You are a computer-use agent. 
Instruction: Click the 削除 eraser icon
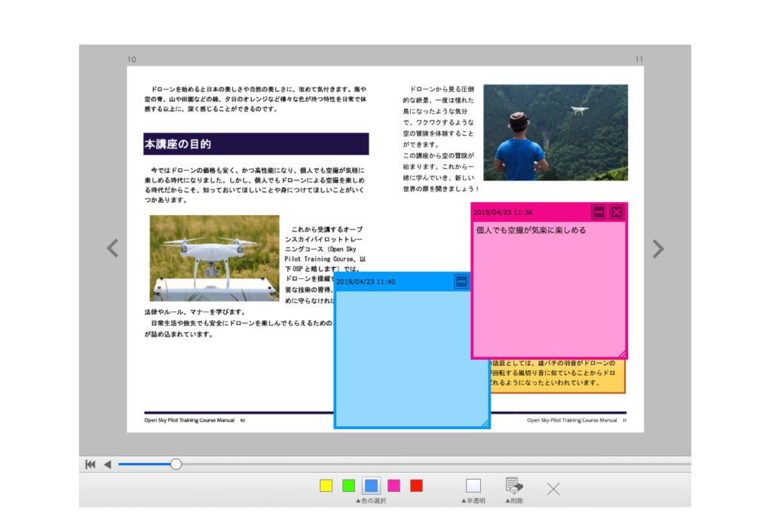pyautogui.click(x=514, y=486)
